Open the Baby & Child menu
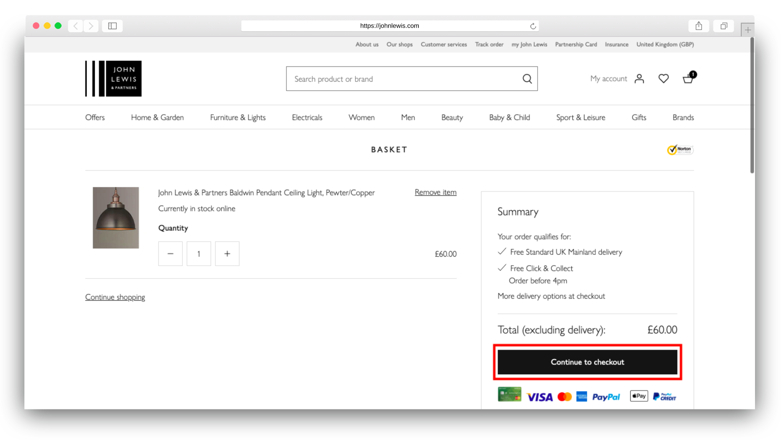781x440 pixels. (x=509, y=117)
